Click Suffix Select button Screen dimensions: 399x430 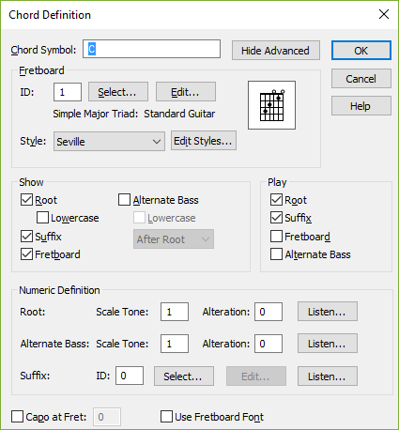tap(184, 376)
